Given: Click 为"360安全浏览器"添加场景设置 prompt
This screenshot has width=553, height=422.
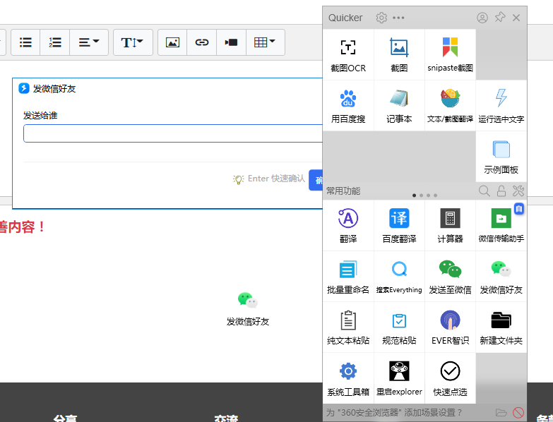Looking at the screenshot, I should pos(394,413).
